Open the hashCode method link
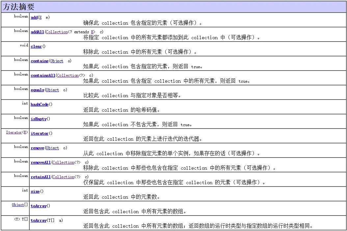Image resolution: width=347 pixels, height=231 pixels. (x=40, y=104)
